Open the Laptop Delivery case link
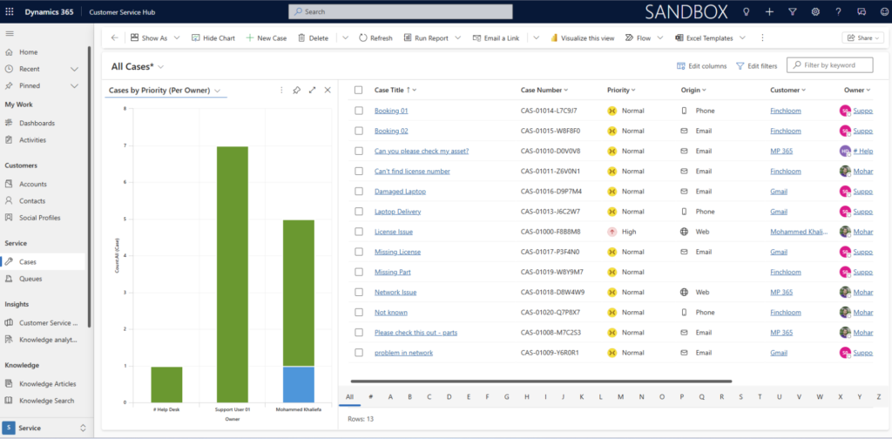The width and height of the screenshot is (892, 439). (397, 212)
